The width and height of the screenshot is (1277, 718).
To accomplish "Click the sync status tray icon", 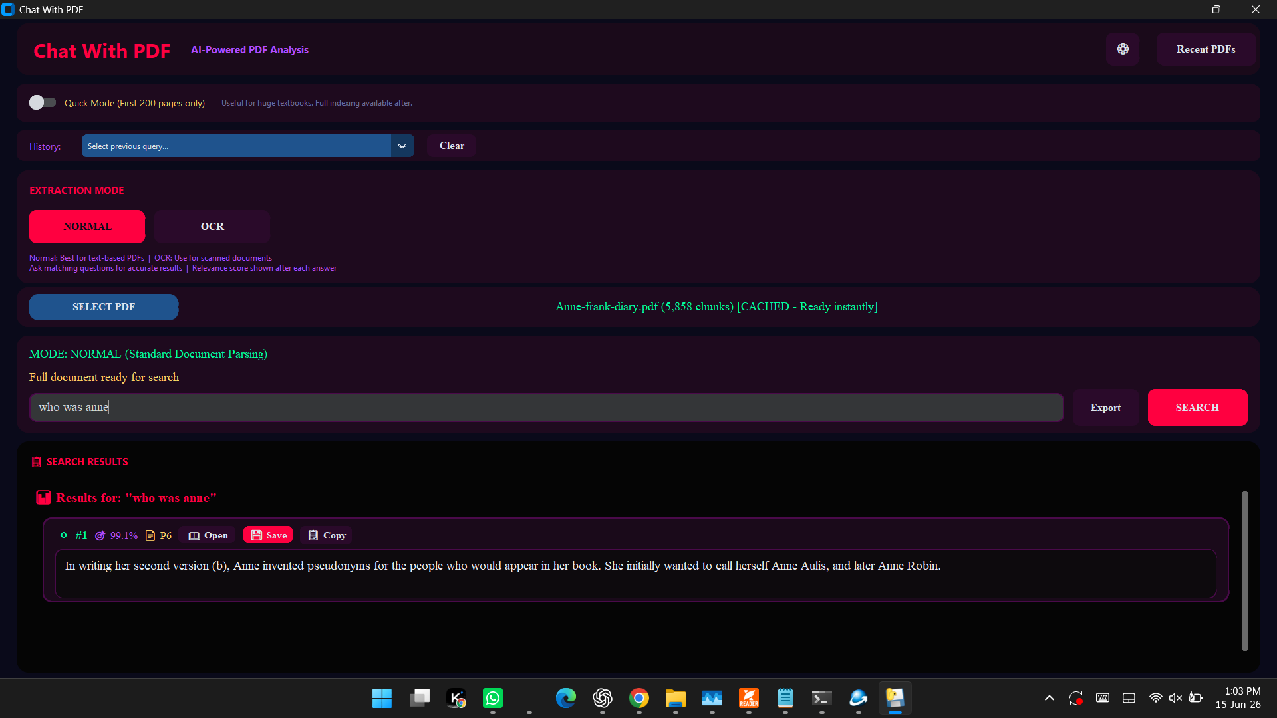I will pyautogui.click(x=1076, y=698).
